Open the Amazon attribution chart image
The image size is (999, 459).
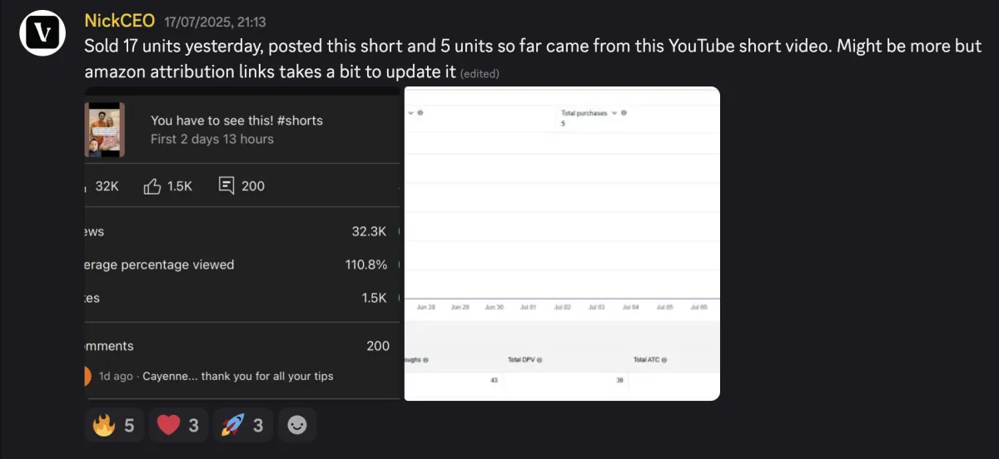click(562, 244)
